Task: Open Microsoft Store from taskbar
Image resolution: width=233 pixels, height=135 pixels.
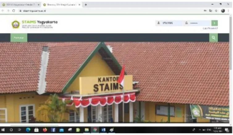Action: pyautogui.click(x=36, y=130)
